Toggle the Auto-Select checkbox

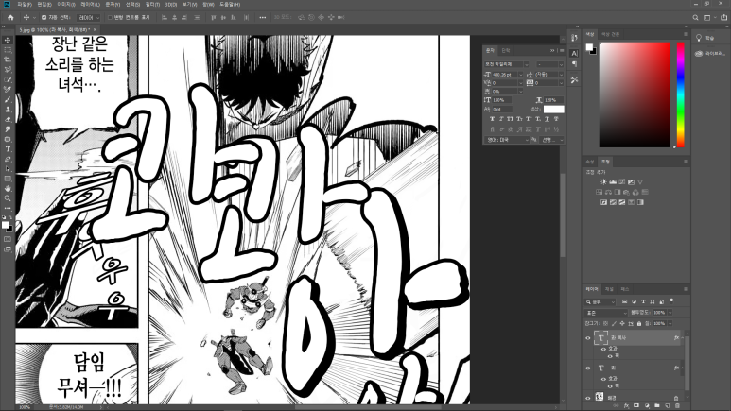tap(44, 17)
